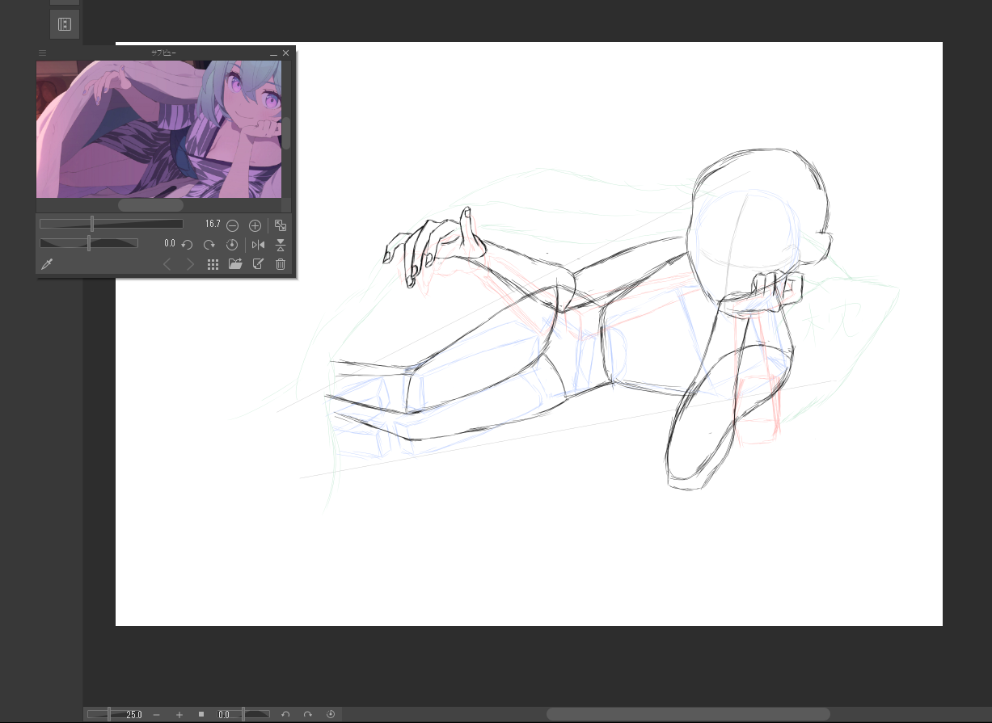Rotate Sub View image right
The height and width of the screenshot is (723, 992).
pos(209,244)
